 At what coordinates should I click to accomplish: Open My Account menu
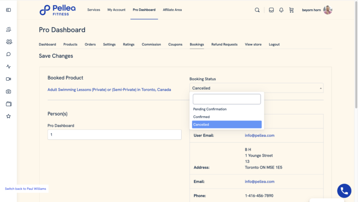pos(117,10)
